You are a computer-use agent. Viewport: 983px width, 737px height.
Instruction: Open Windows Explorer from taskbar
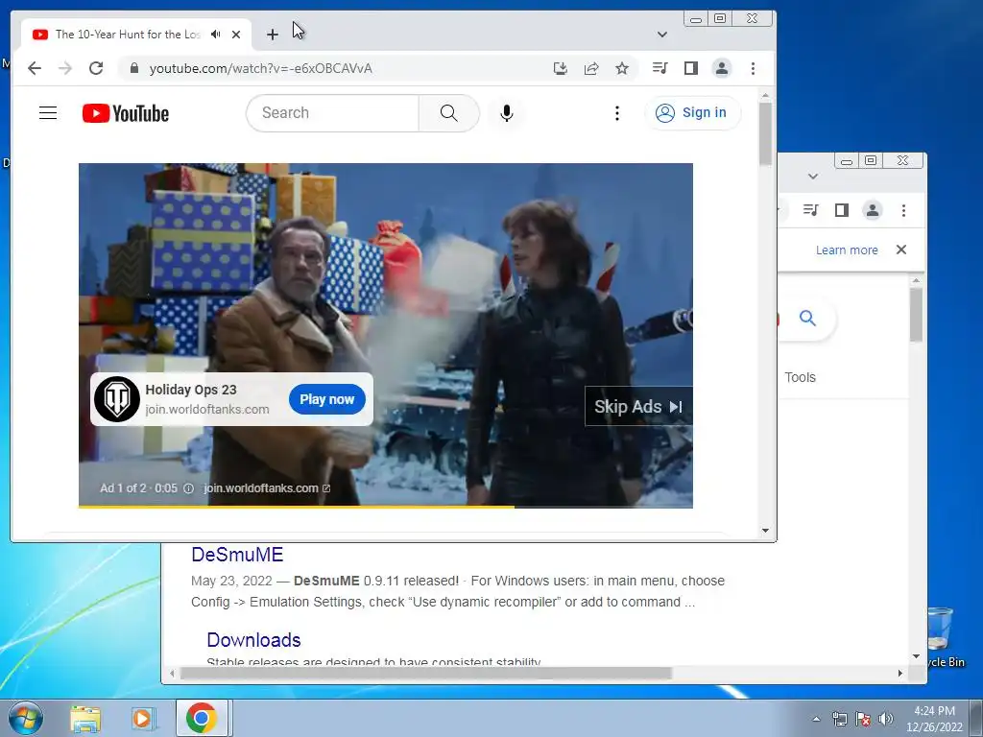tap(85, 719)
